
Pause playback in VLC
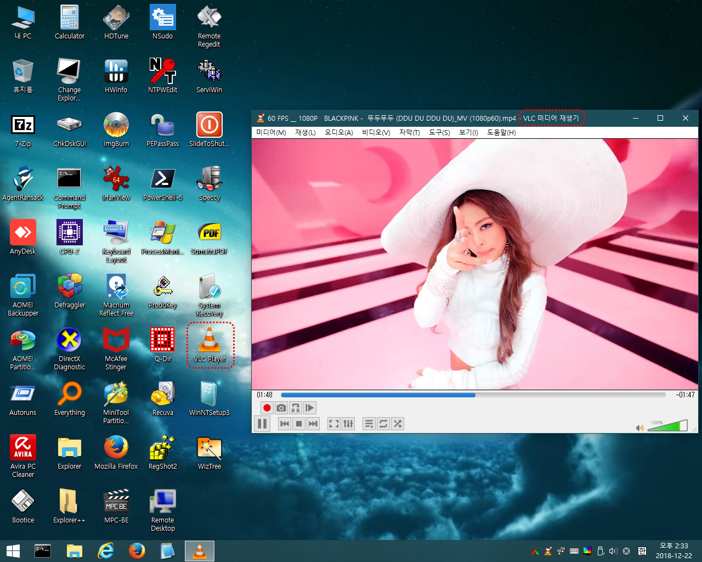point(262,424)
